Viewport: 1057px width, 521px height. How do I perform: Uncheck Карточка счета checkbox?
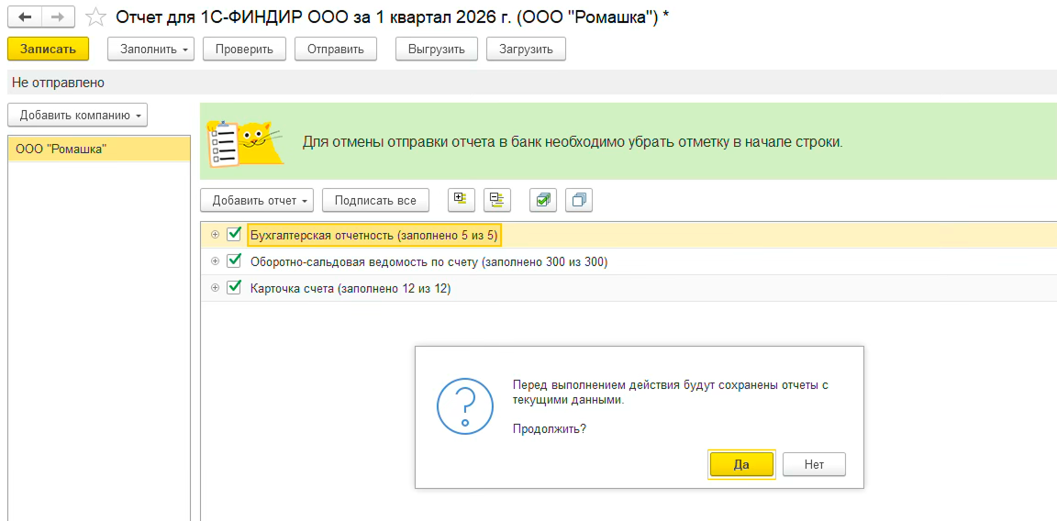234,288
